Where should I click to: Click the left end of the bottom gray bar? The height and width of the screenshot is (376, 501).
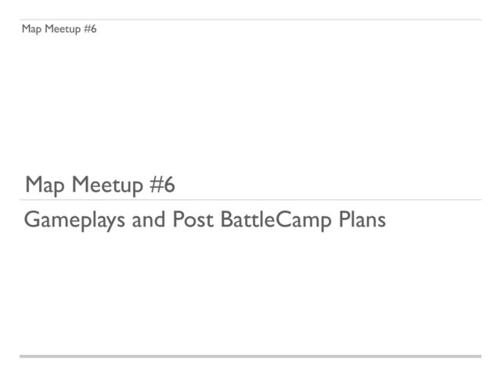[x=23, y=356]
